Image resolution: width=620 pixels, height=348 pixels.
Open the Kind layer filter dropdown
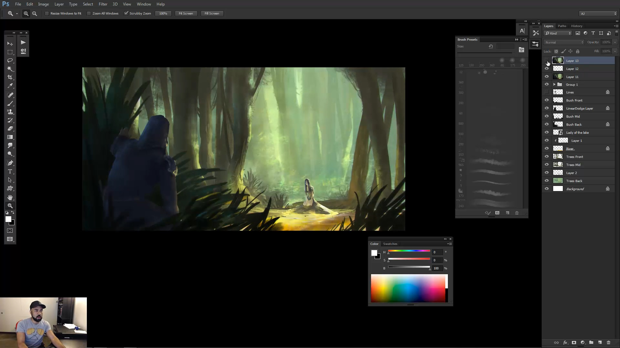(558, 33)
